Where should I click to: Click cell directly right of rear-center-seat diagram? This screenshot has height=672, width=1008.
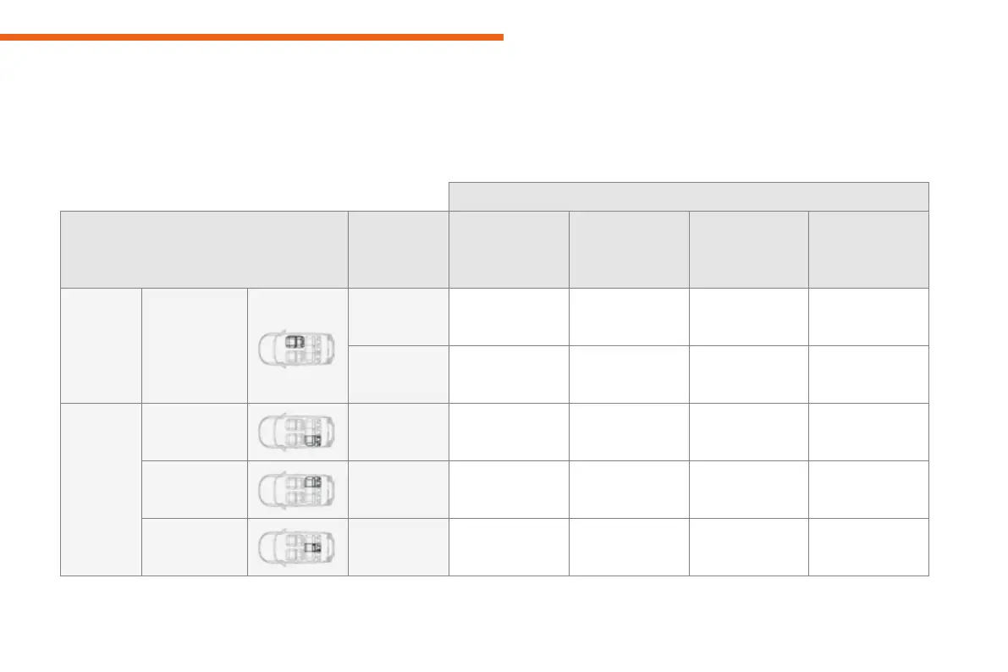[x=398, y=547]
